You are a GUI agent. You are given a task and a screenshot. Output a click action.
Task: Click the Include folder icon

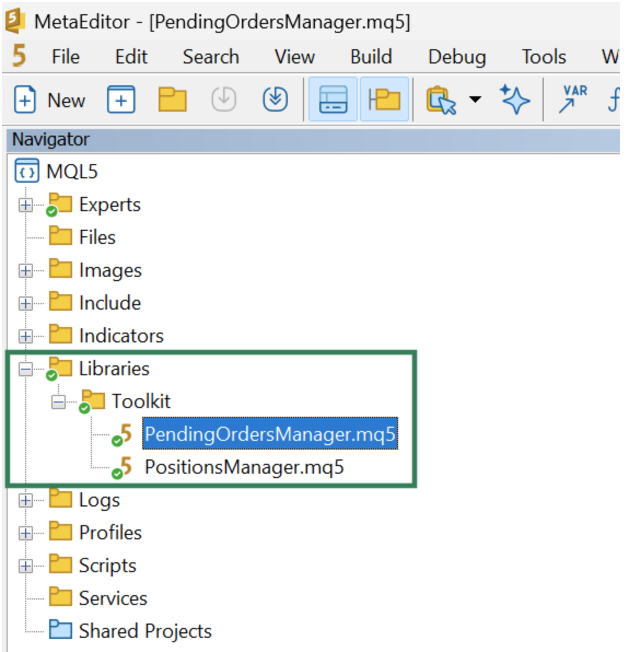pyautogui.click(x=60, y=301)
